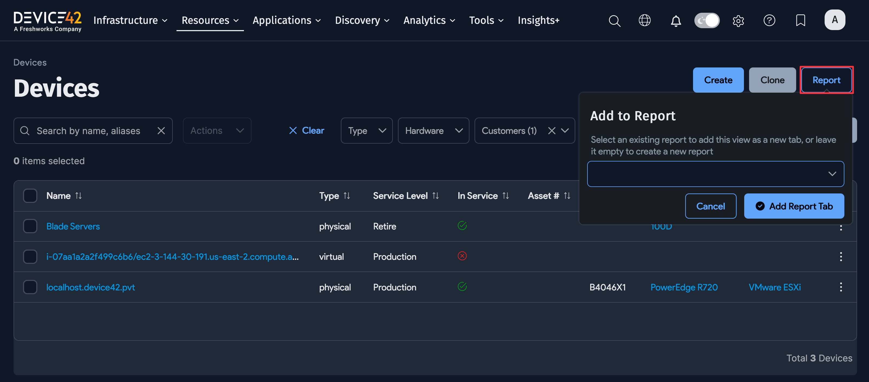
Task: Expand the Type filter dropdown
Action: pos(366,131)
